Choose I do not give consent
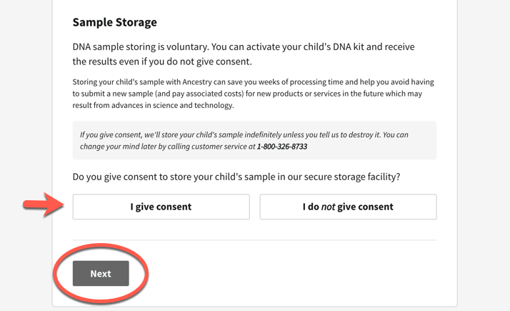 point(348,207)
